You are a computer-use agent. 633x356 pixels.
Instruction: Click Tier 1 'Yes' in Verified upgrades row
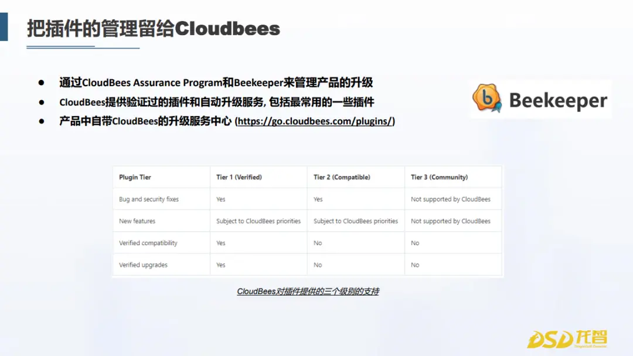[221, 265]
